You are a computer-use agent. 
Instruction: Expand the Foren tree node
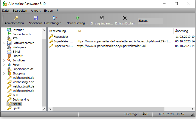pos(4,65)
